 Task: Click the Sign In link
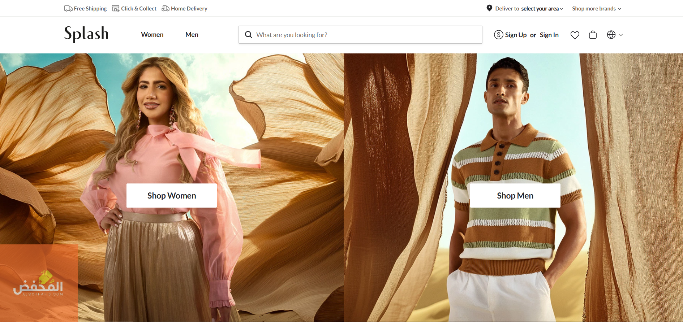549,35
